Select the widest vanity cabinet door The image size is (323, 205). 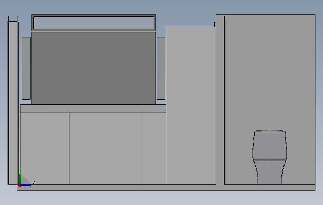tap(105, 148)
